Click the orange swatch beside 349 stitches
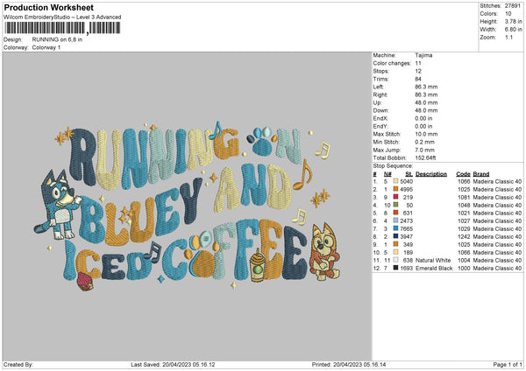 pyautogui.click(x=395, y=244)
